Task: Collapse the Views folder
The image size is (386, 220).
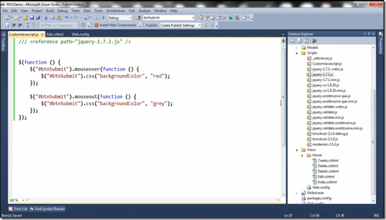Action: (297, 150)
